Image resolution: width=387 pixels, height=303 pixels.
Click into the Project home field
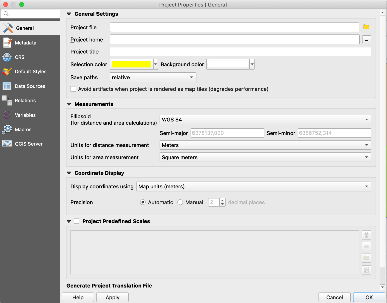(235, 39)
